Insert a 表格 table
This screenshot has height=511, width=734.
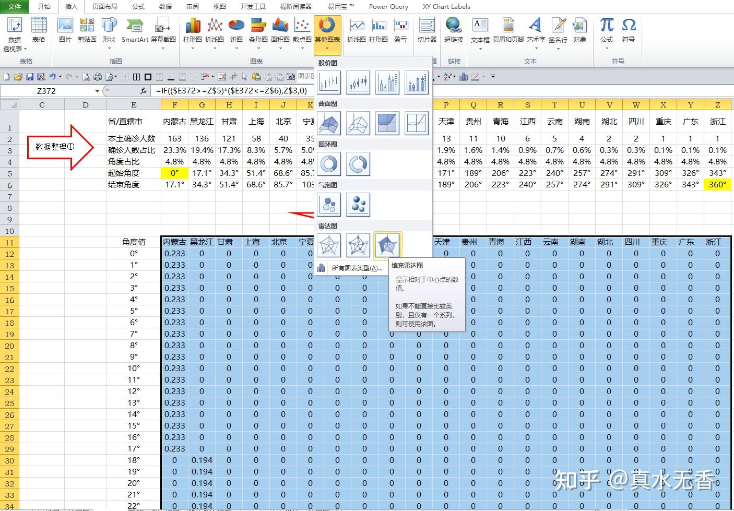click(39, 30)
